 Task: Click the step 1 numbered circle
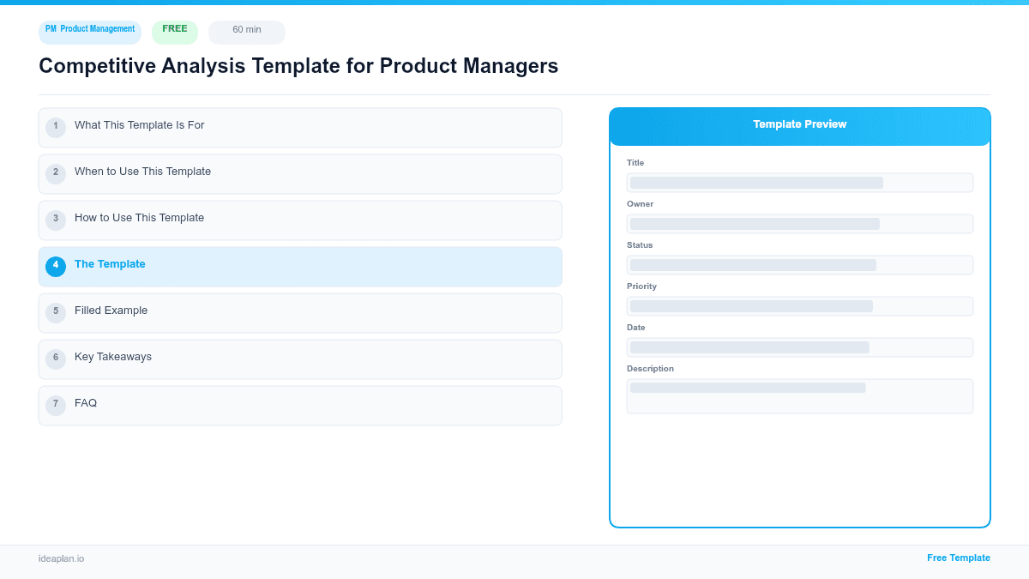click(x=56, y=127)
